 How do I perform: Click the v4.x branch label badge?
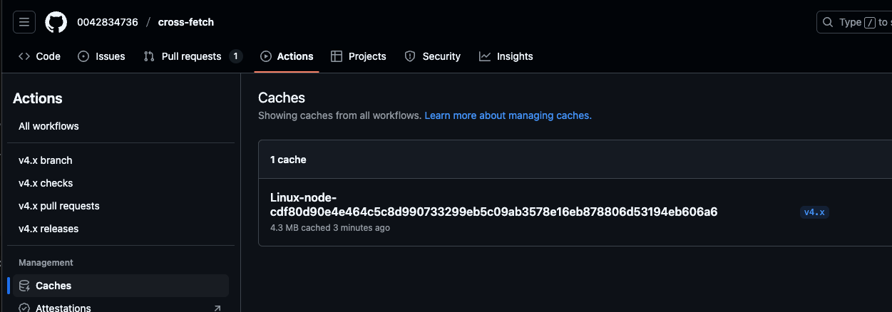pyautogui.click(x=814, y=212)
